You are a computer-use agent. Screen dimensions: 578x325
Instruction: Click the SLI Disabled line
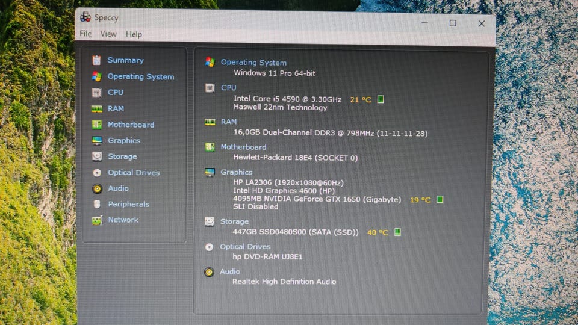(x=255, y=206)
